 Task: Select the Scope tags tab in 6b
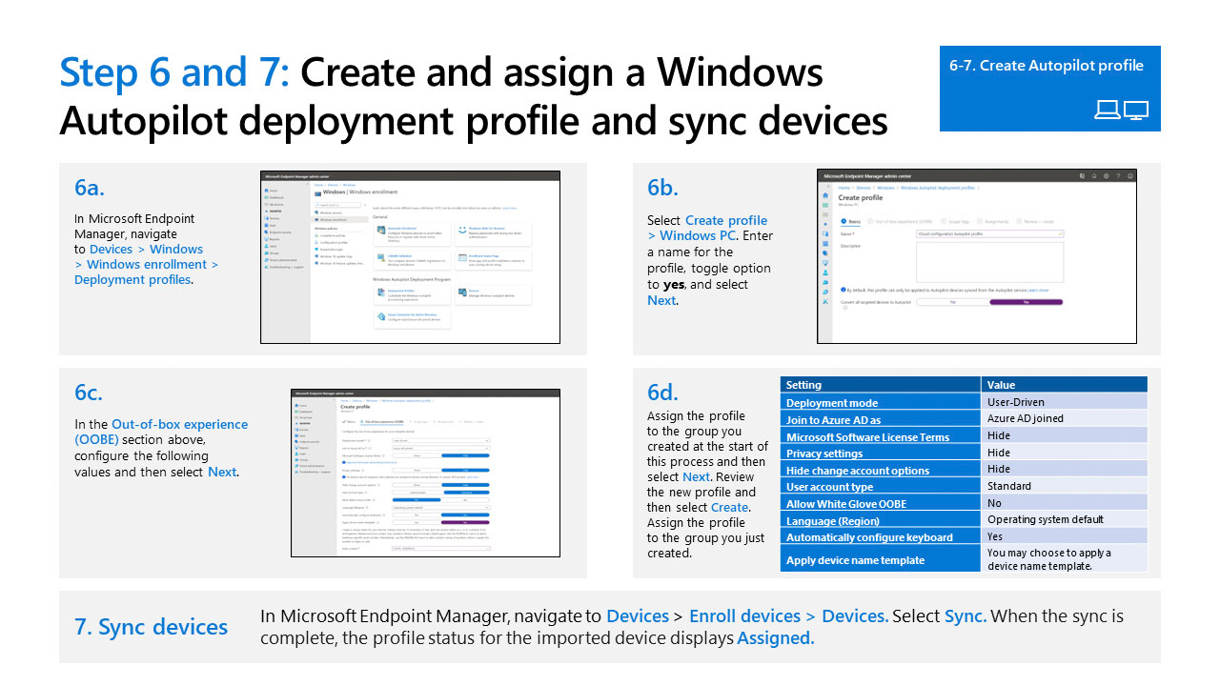pyautogui.click(x=955, y=222)
